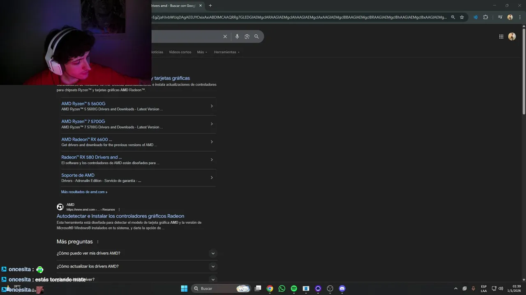Bookmark this page with star icon
526x295 pixels.
tap(462, 17)
